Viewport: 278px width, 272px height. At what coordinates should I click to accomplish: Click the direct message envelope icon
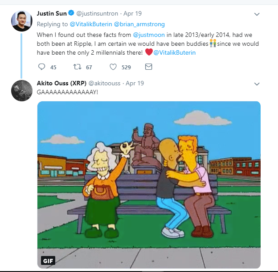pos(149,67)
